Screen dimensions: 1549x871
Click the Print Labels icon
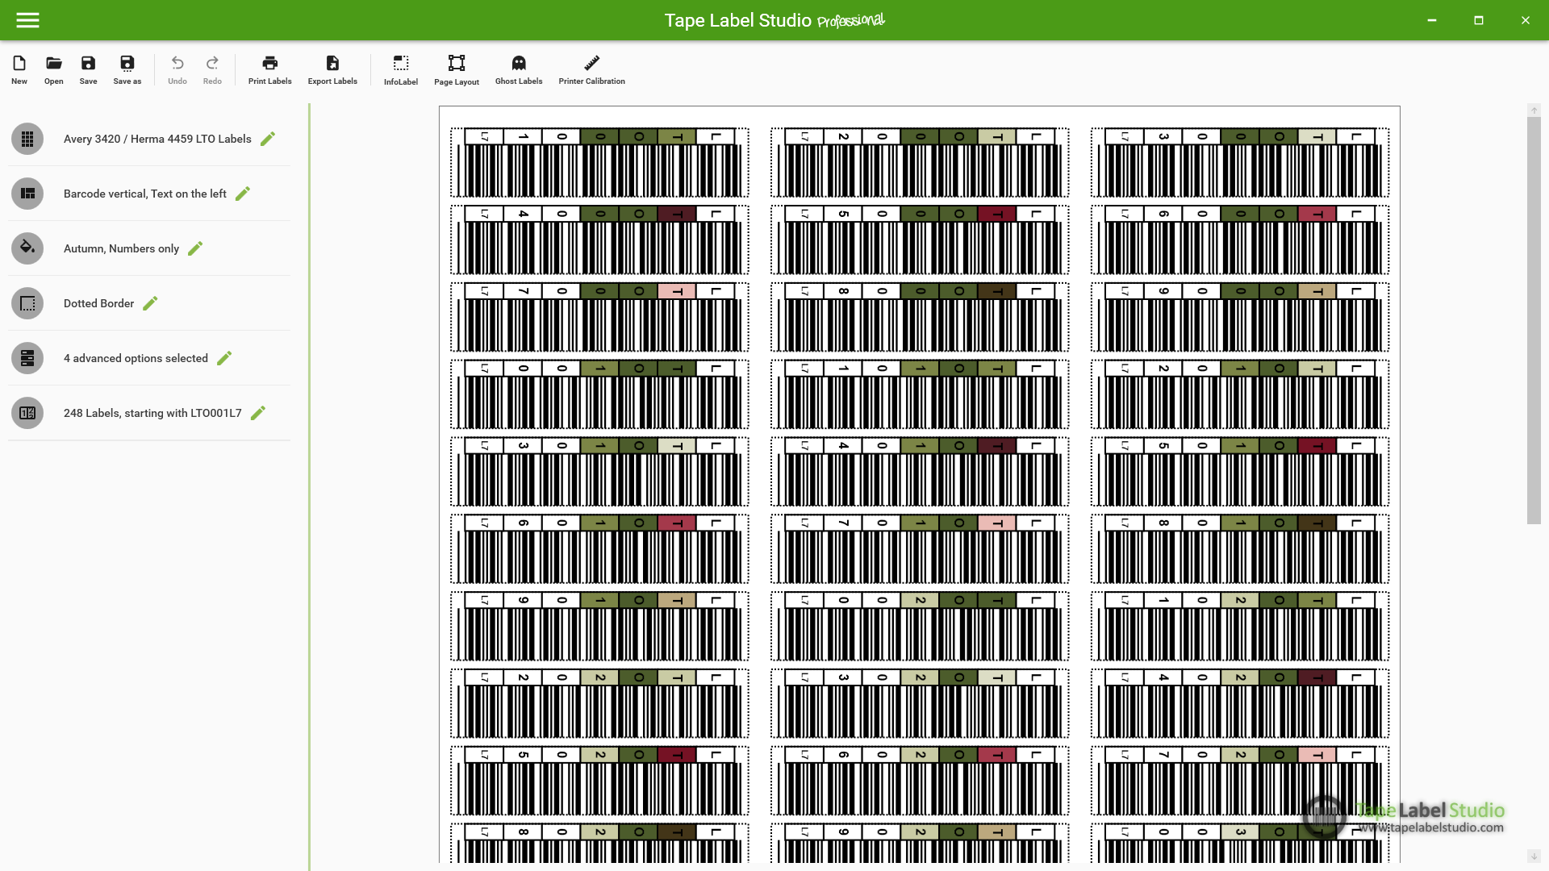[269, 69]
